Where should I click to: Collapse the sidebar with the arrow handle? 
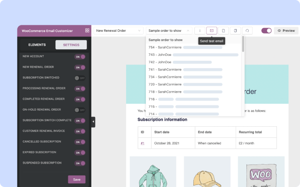(93, 122)
